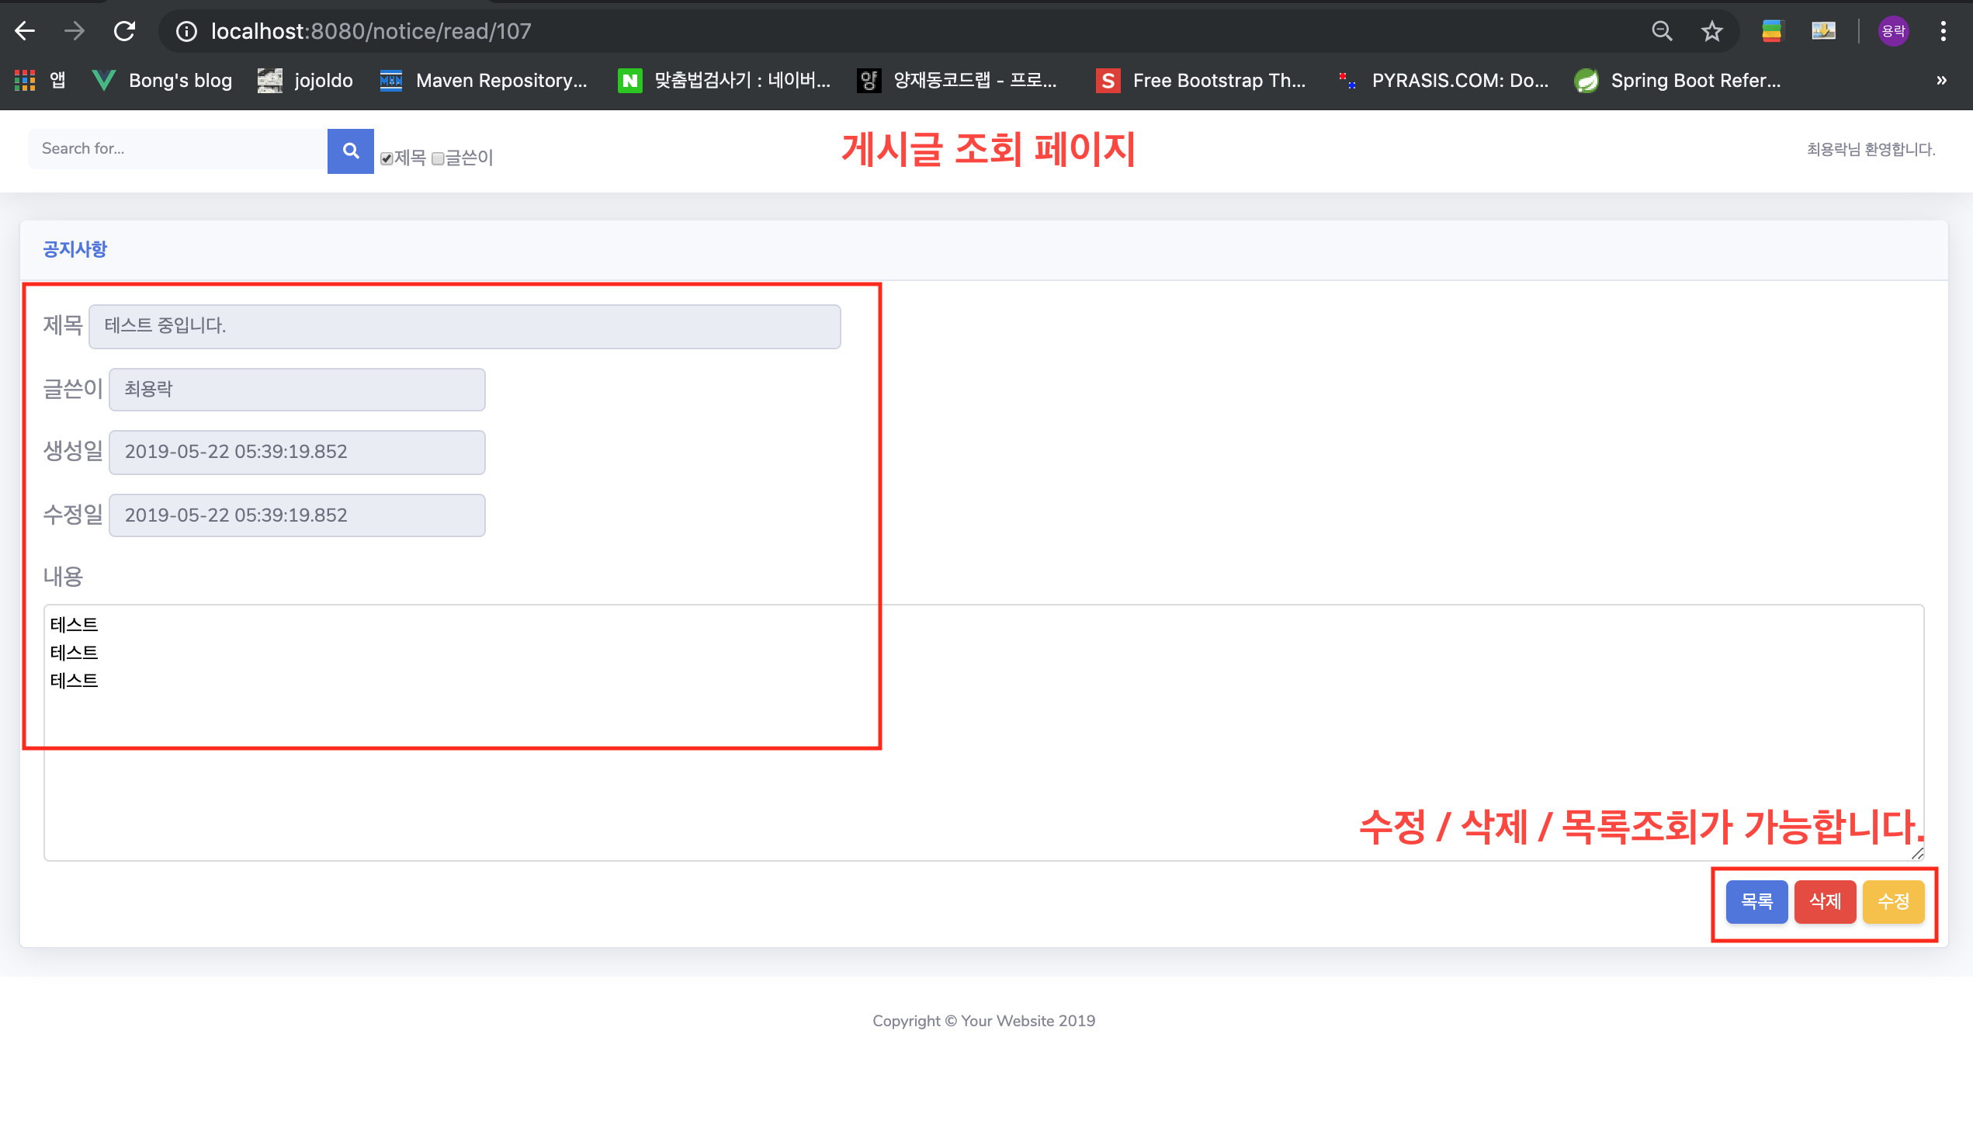Click the site info icon in address bar
Image resolution: width=1973 pixels, height=1138 pixels.
click(186, 31)
